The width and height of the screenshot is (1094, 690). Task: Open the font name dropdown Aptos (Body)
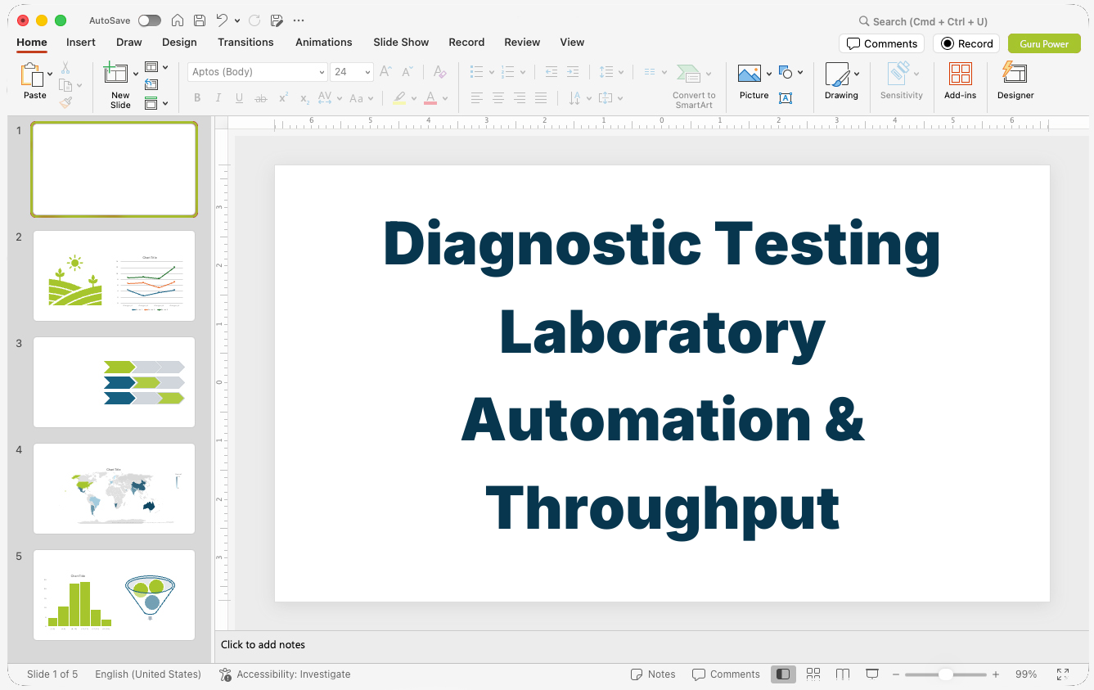322,72
